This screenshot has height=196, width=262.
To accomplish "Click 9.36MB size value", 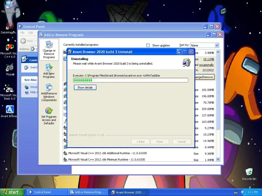I will (x=209, y=154).
